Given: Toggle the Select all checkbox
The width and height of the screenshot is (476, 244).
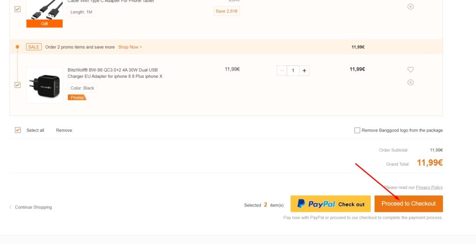Looking at the screenshot, I should point(18,130).
